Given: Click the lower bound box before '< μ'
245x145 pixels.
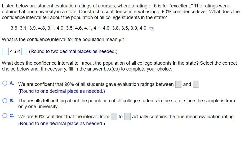Looking at the screenshot, I should click(5, 51).
